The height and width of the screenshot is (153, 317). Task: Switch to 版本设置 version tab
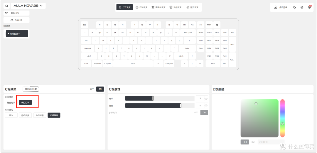point(192,7)
